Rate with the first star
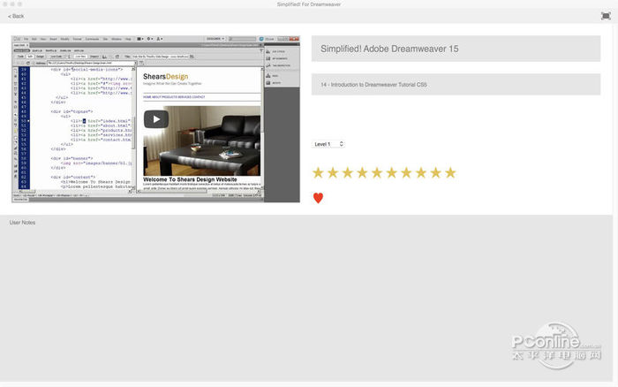Screen dimensions: 618x387 tap(318, 173)
